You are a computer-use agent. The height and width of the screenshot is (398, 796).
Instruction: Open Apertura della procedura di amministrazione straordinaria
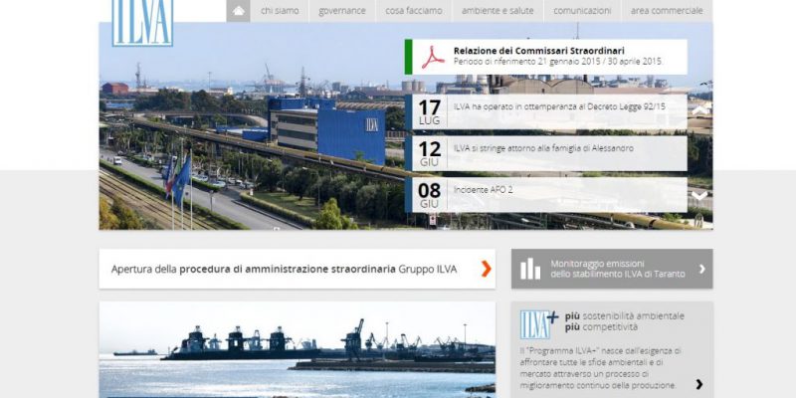click(297, 269)
